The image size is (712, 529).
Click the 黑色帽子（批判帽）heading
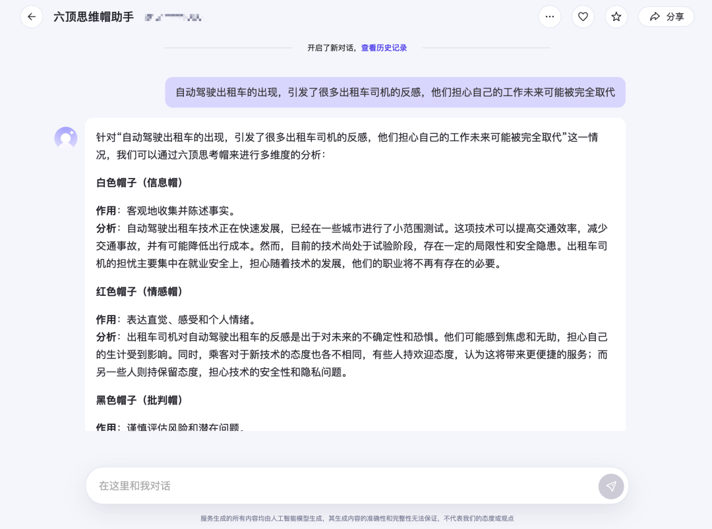(x=139, y=400)
